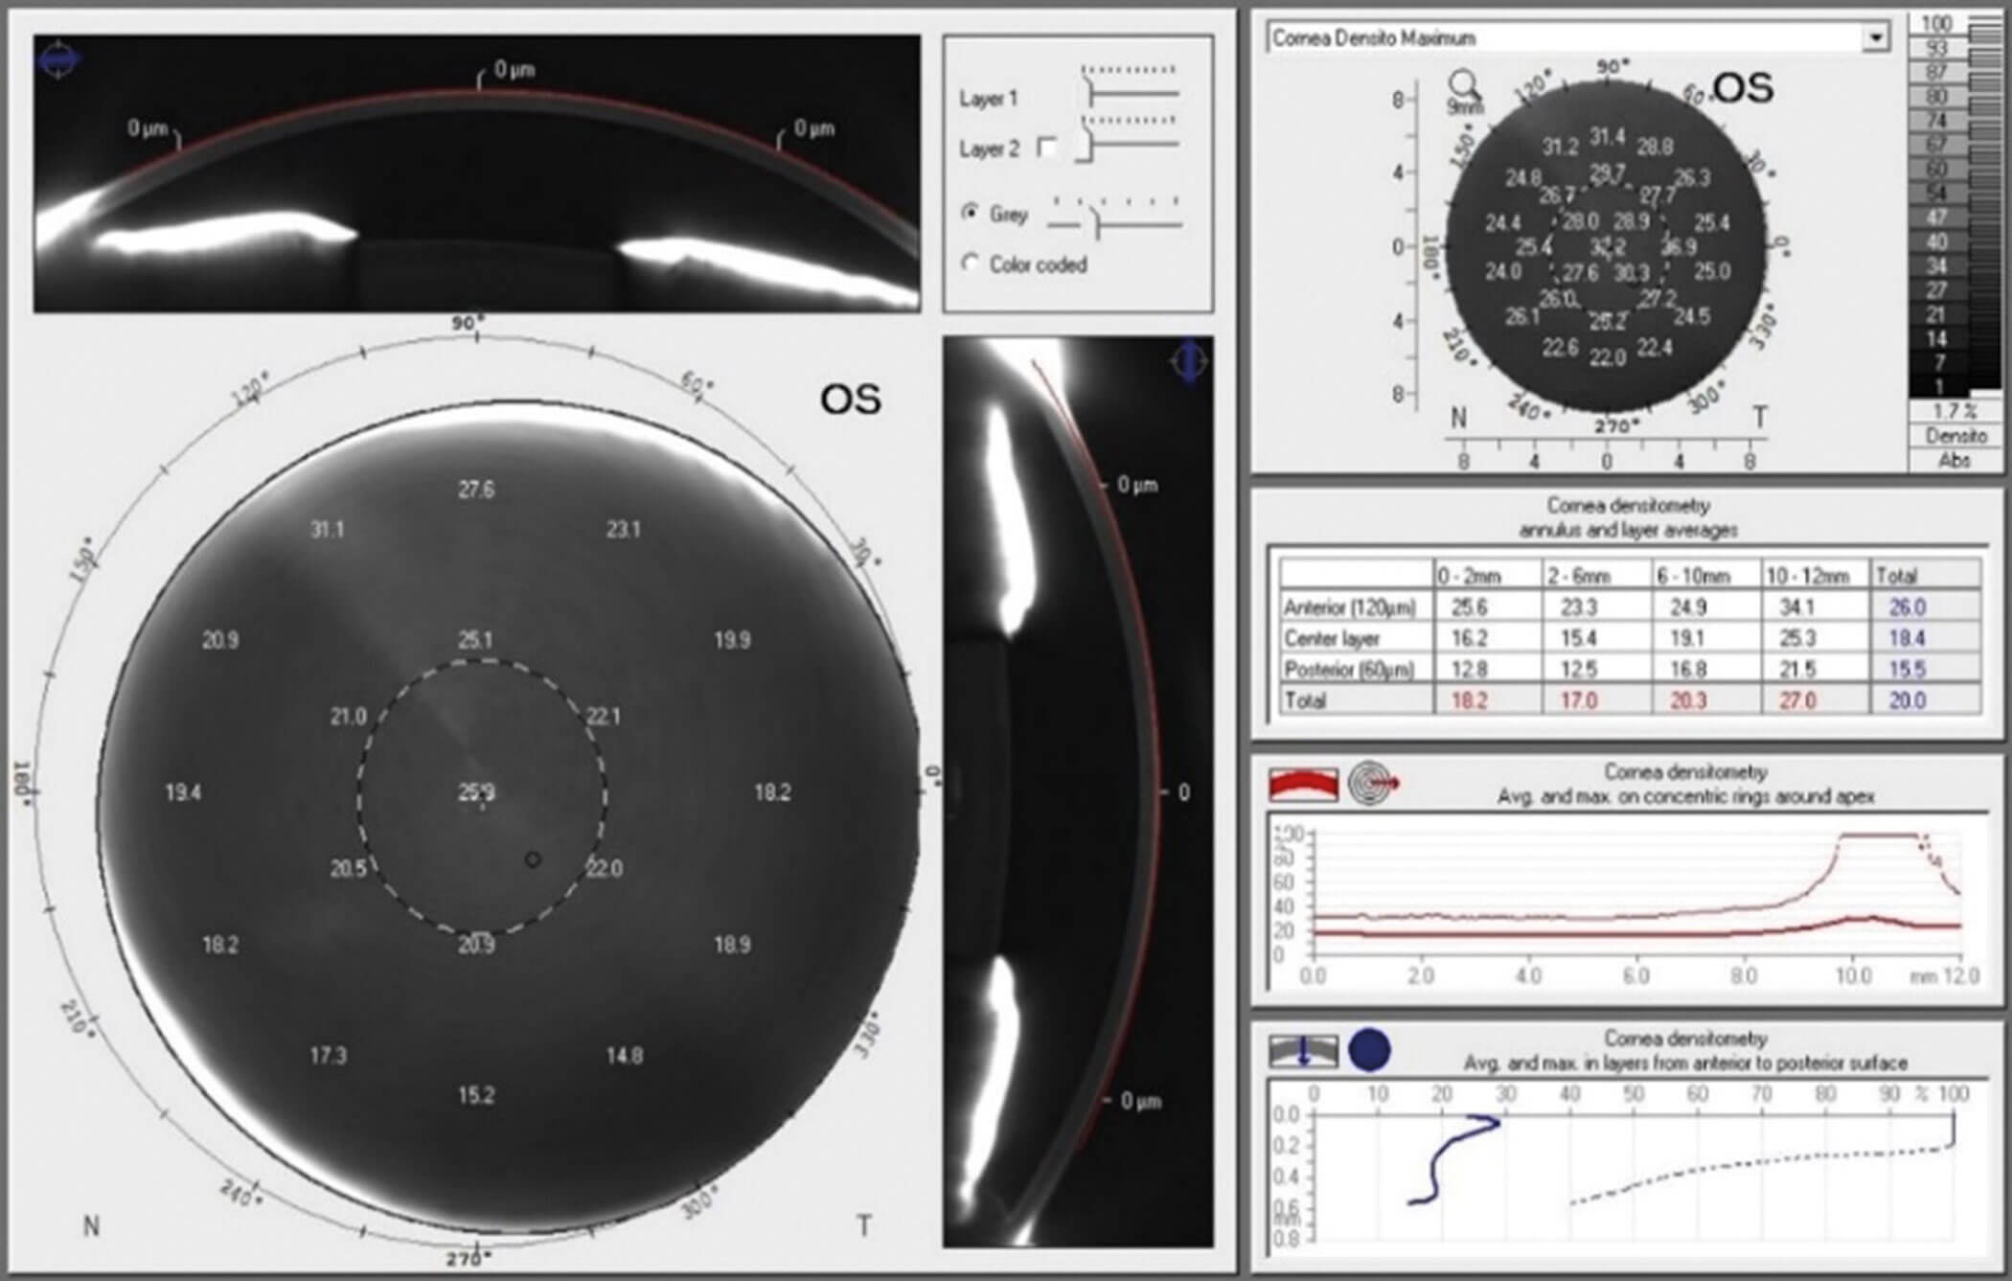Click the Densito scale label button
2012x1281 pixels.
click(x=1955, y=436)
